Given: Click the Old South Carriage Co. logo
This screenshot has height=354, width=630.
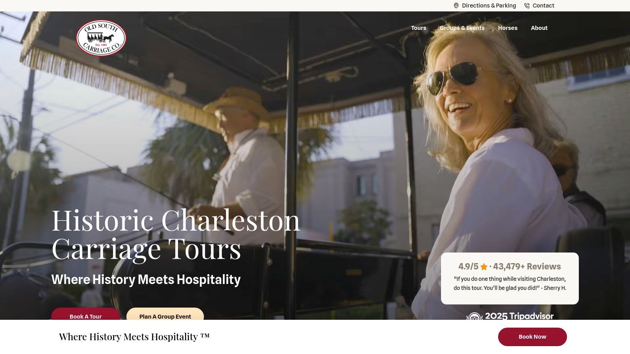Looking at the screenshot, I should (101, 38).
